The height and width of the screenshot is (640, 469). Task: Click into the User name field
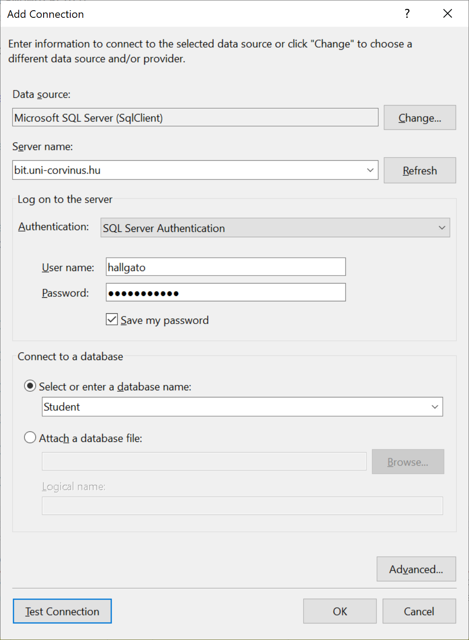[225, 267]
